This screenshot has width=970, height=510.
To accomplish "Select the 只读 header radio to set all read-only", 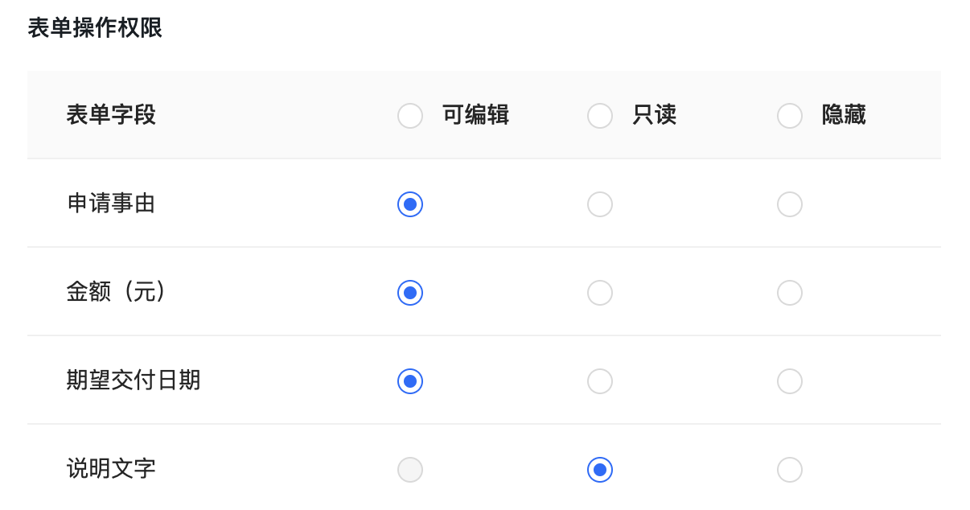I will click(x=600, y=115).
